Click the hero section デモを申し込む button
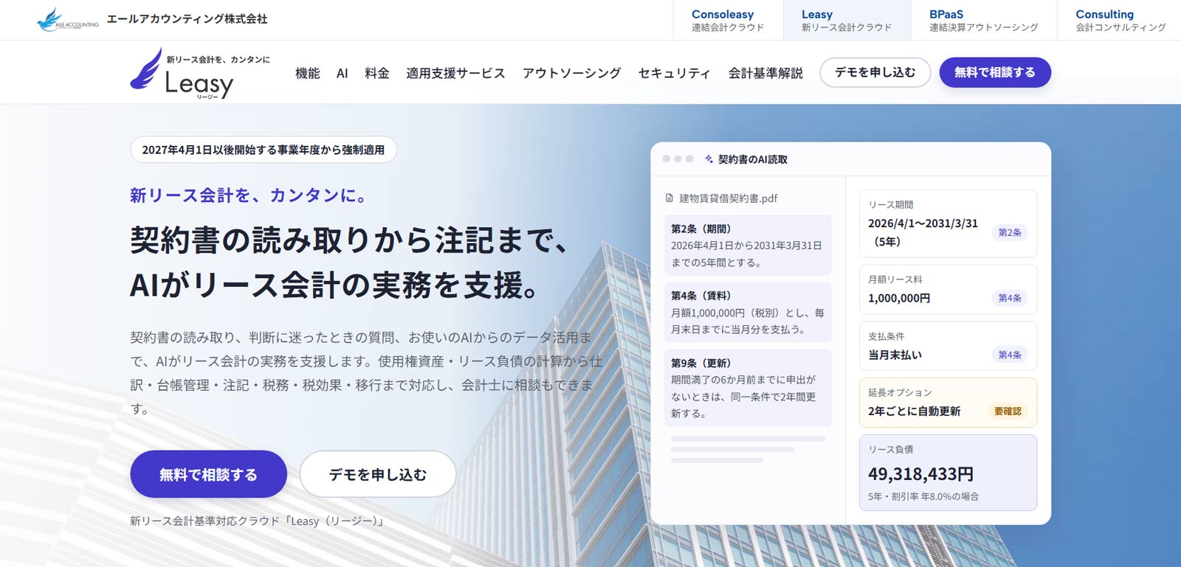Viewport: 1181px width, 567px height. pos(378,474)
